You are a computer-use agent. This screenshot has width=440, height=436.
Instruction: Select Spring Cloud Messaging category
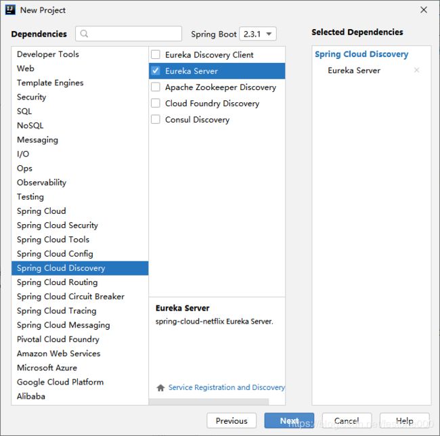pyautogui.click(x=80, y=325)
